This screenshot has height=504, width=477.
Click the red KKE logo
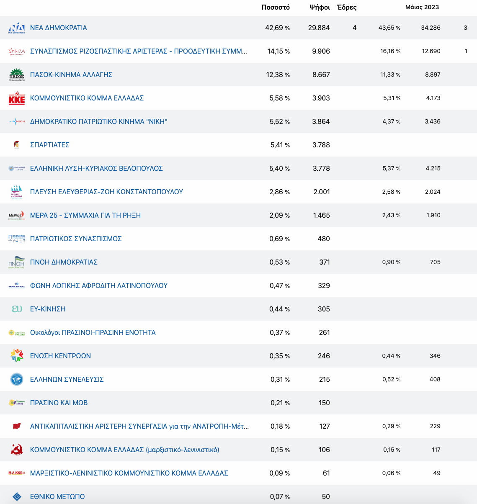tap(17, 98)
